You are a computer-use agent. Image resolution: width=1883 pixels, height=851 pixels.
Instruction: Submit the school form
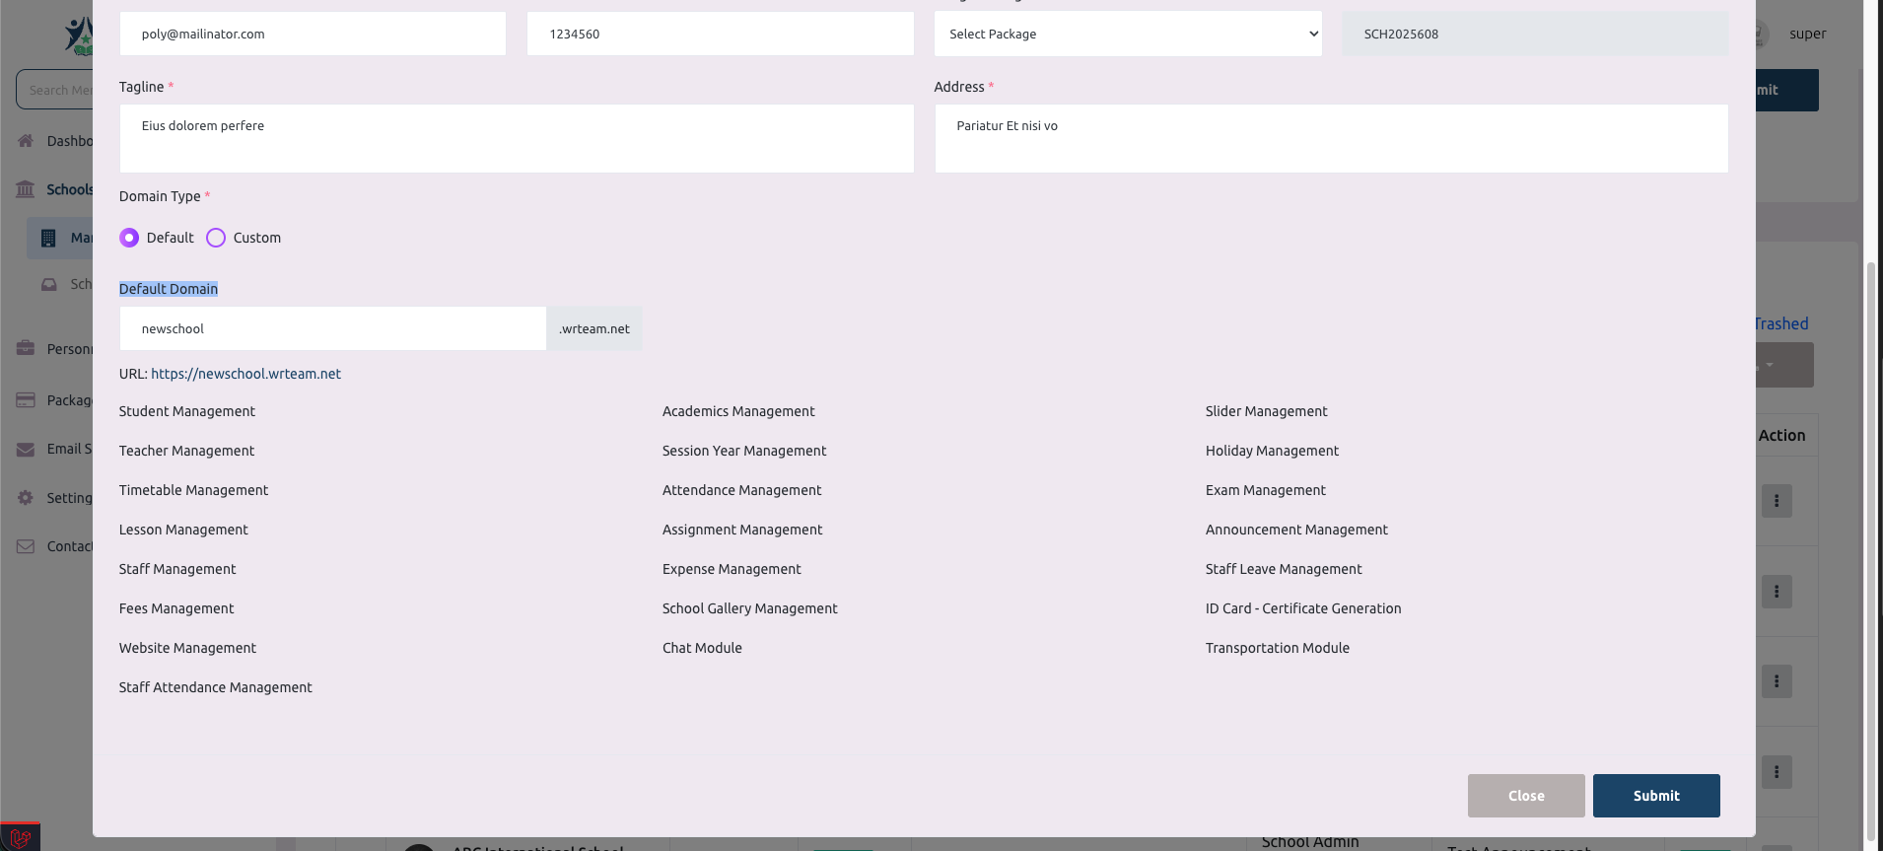tap(1656, 796)
